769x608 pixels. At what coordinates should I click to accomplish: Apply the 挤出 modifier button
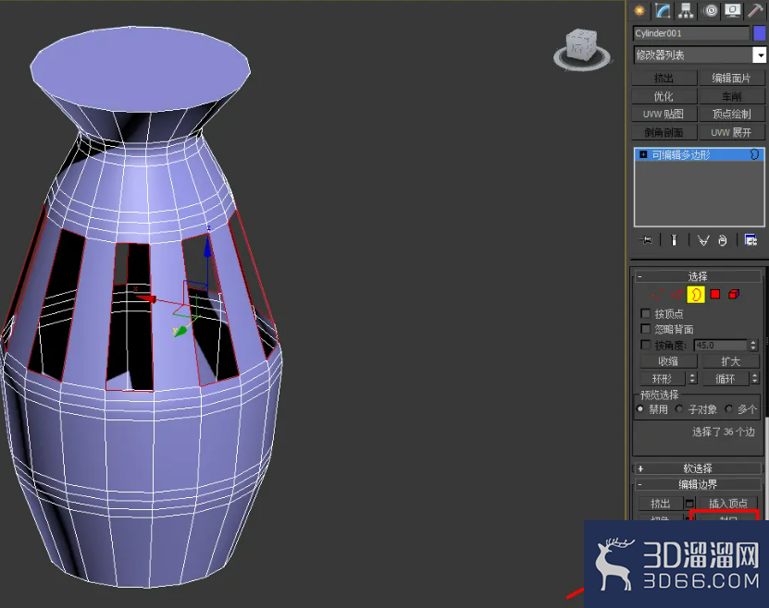[x=664, y=78]
